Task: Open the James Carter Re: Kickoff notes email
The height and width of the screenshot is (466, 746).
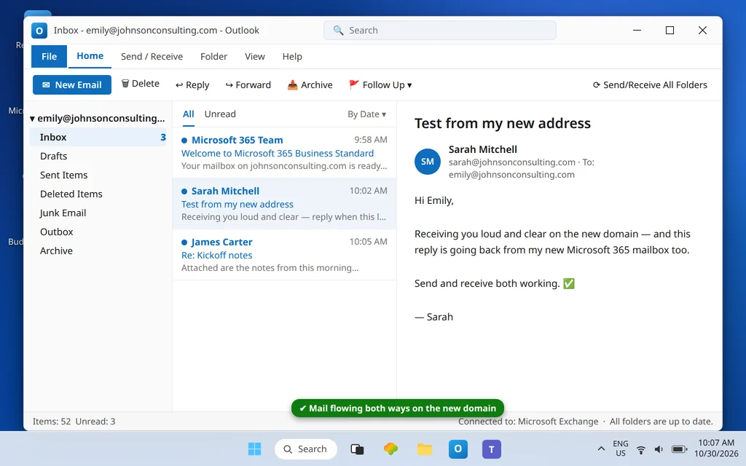Action: tap(285, 254)
